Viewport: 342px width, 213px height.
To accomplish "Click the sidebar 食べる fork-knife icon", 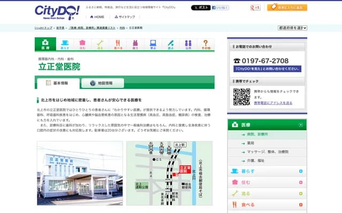I will tap(235, 204).
